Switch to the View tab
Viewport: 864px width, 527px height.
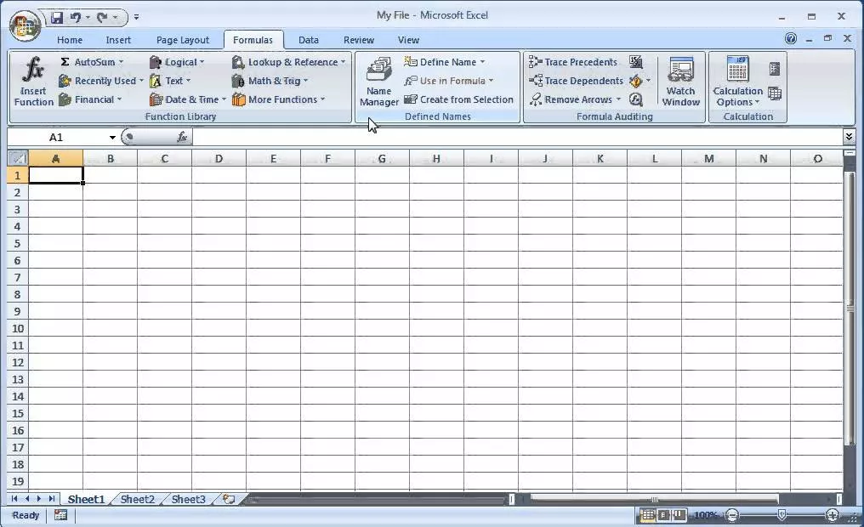pos(408,40)
